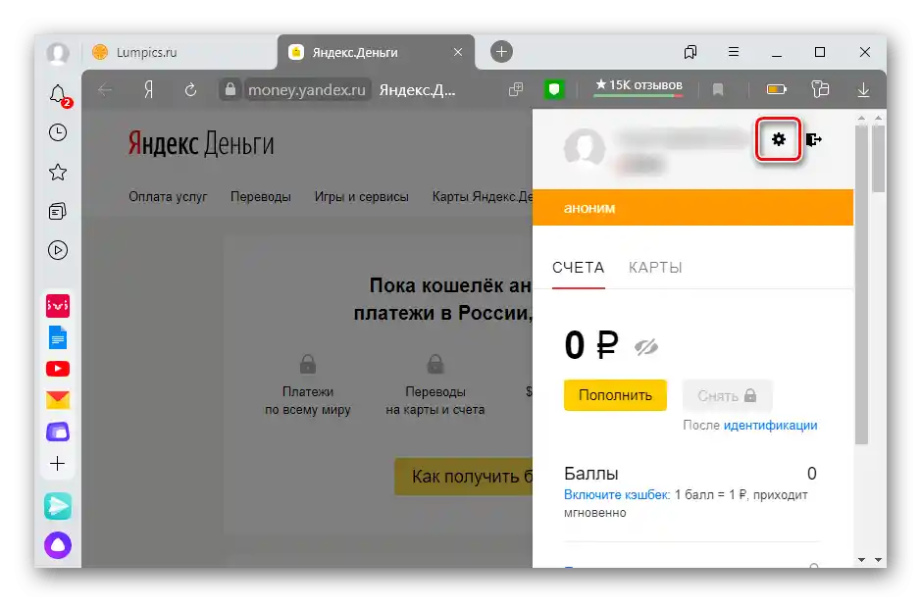Click the аноним status banner
The image size is (921, 610).
pos(692,207)
